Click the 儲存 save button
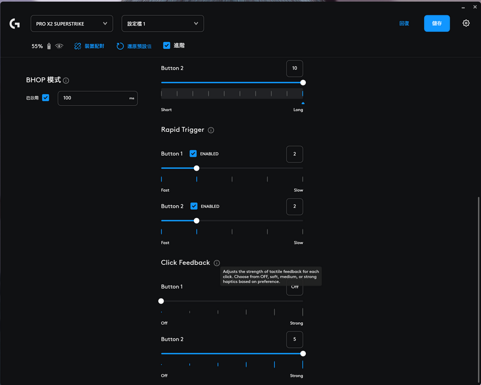The width and height of the screenshot is (481, 385). (x=437, y=23)
